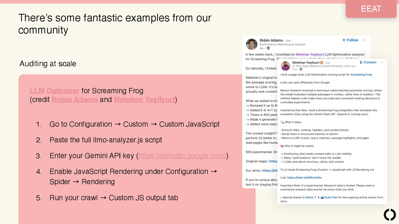Open Robin Adams' name in post header
The image size is (399, 224).
271,40
